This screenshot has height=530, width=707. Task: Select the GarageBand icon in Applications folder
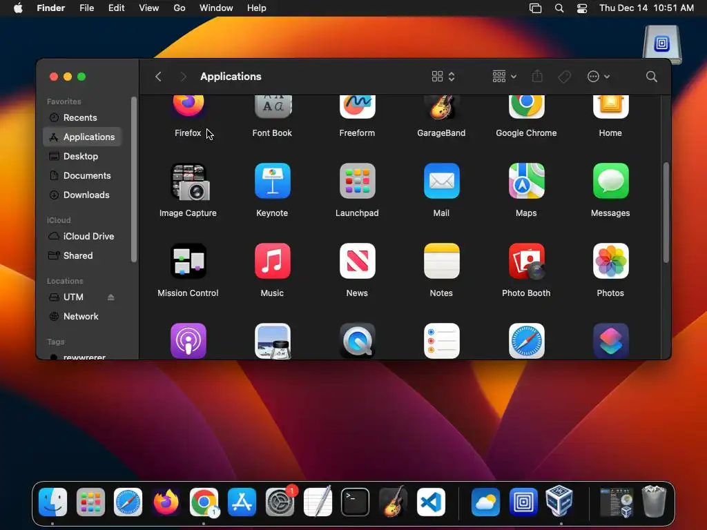(441, 107)
